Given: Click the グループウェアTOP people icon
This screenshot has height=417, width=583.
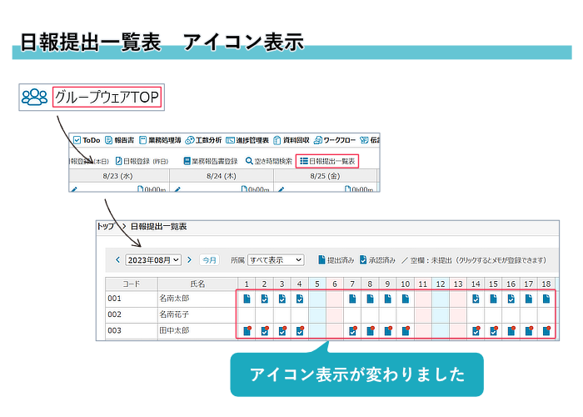Looking at the screenshot, I should [x=35, y=97].
